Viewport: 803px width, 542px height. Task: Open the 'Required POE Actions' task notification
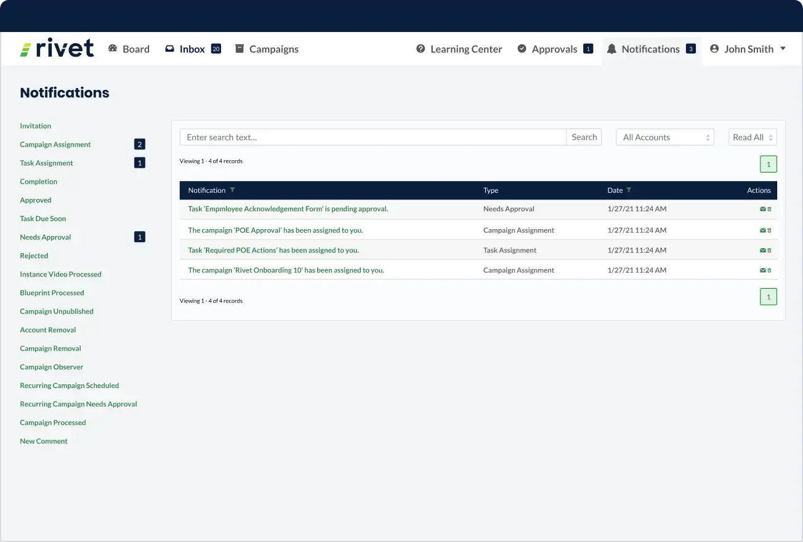point(273,250)
